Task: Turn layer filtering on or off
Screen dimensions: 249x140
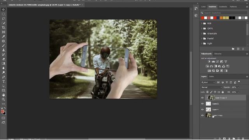Action: (239, 82)
